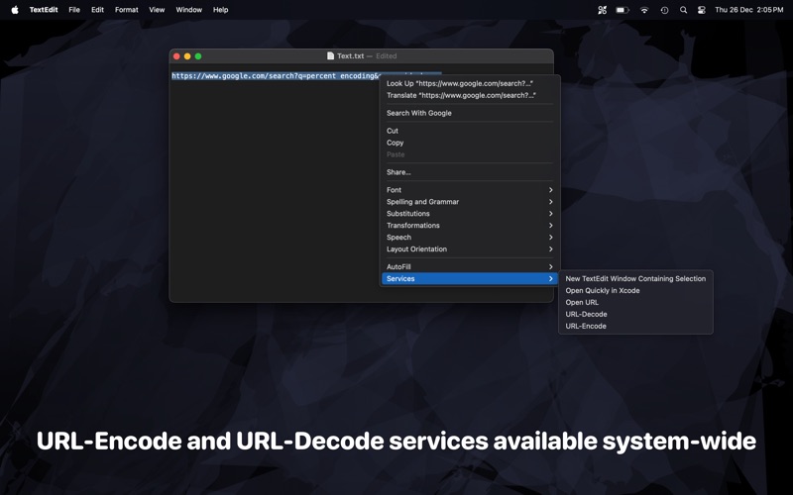793x495 pixels.
Task: Click the selected google.com URL text
Action: (x=276, y=76)
